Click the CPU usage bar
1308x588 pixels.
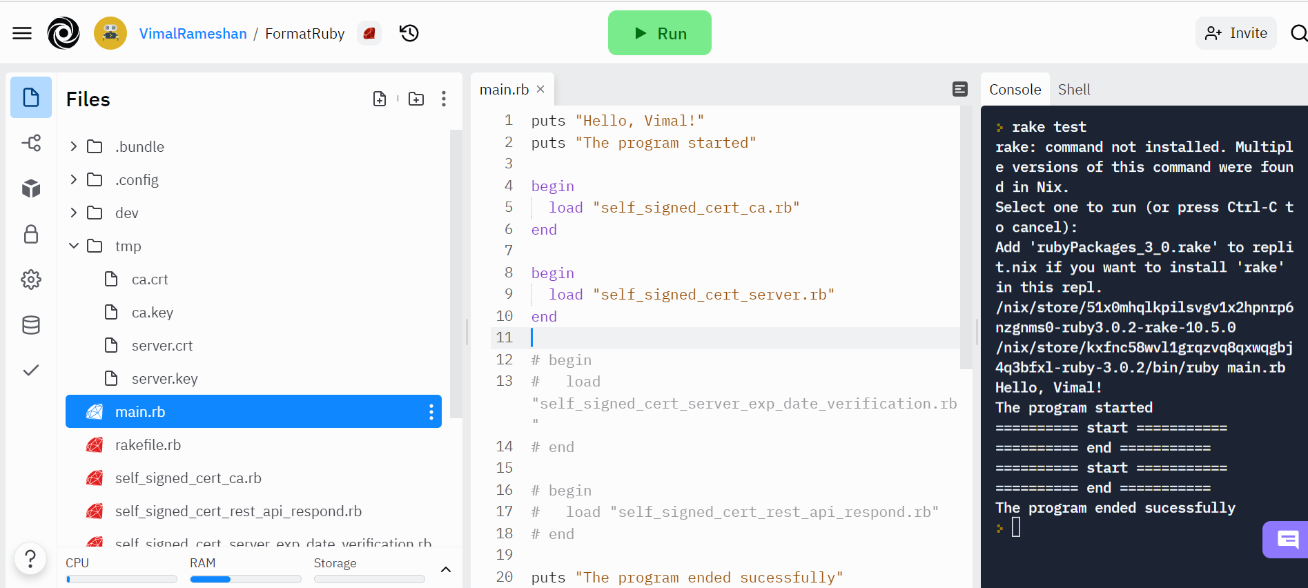(121, 580)
